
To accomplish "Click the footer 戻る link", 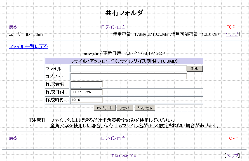I will click(x=13, y=138).
